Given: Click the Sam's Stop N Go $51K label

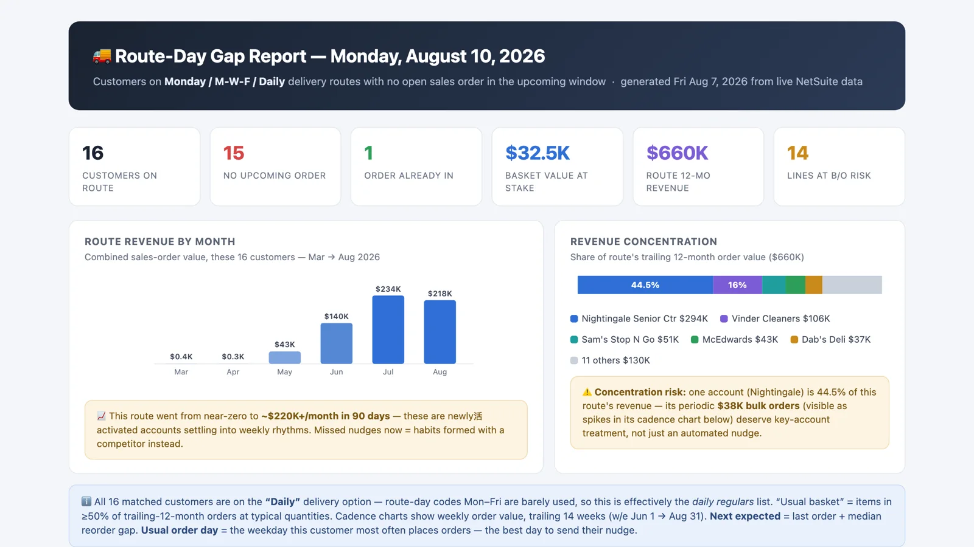Looking at the screenshot, I should 630,340.
